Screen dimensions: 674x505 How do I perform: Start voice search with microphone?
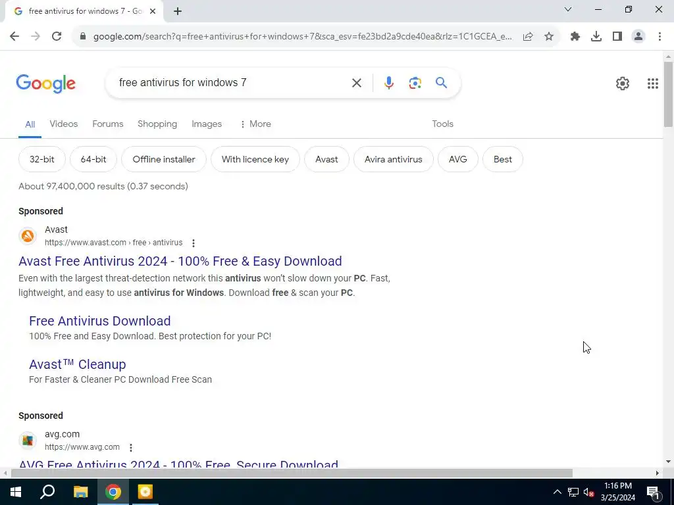[388, 83]
